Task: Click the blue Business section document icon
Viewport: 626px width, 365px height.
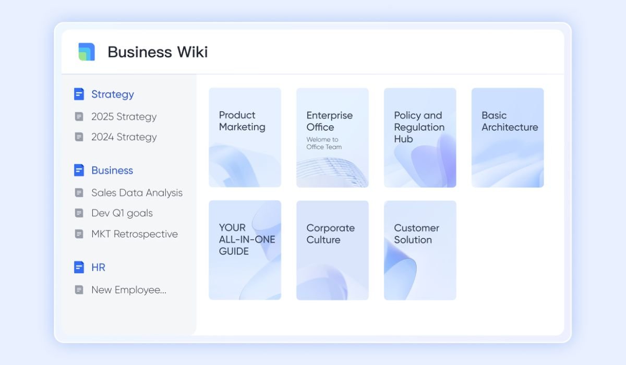Action: click(79, 171)
